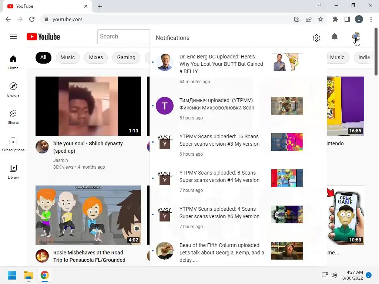
Task: Click 16 Scans notification video thumbnail
Action: click(x=287, y=142)
